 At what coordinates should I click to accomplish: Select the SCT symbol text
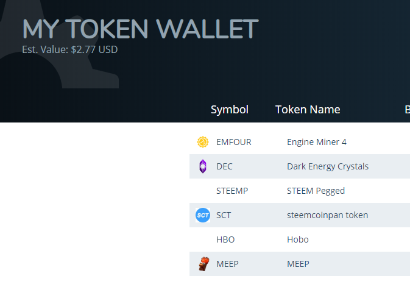pos(224,215)
